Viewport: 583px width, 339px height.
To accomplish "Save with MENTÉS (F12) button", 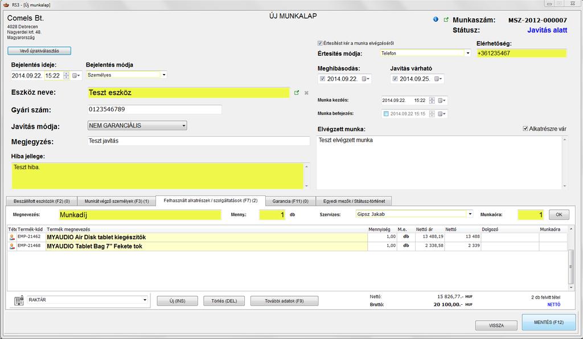I will click(x=549, y=322).
